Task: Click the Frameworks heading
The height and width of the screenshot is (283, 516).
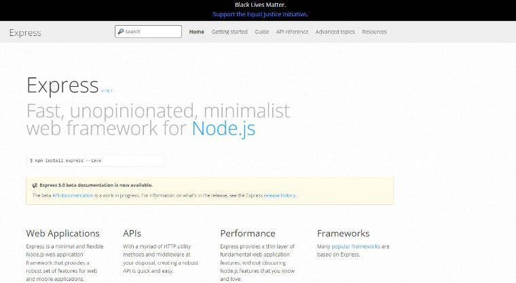Action: point(344,233)
